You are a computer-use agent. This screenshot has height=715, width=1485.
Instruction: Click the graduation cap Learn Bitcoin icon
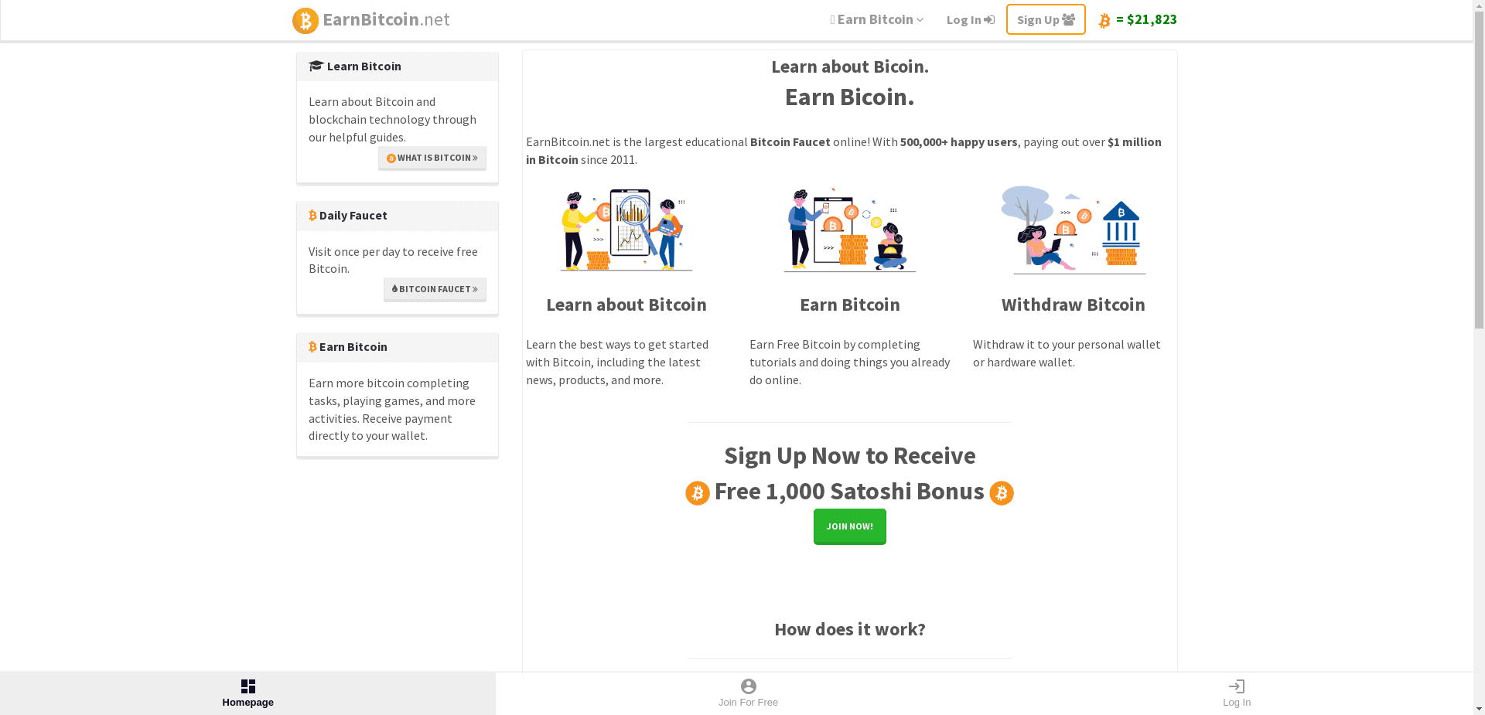tap(316, 66)
